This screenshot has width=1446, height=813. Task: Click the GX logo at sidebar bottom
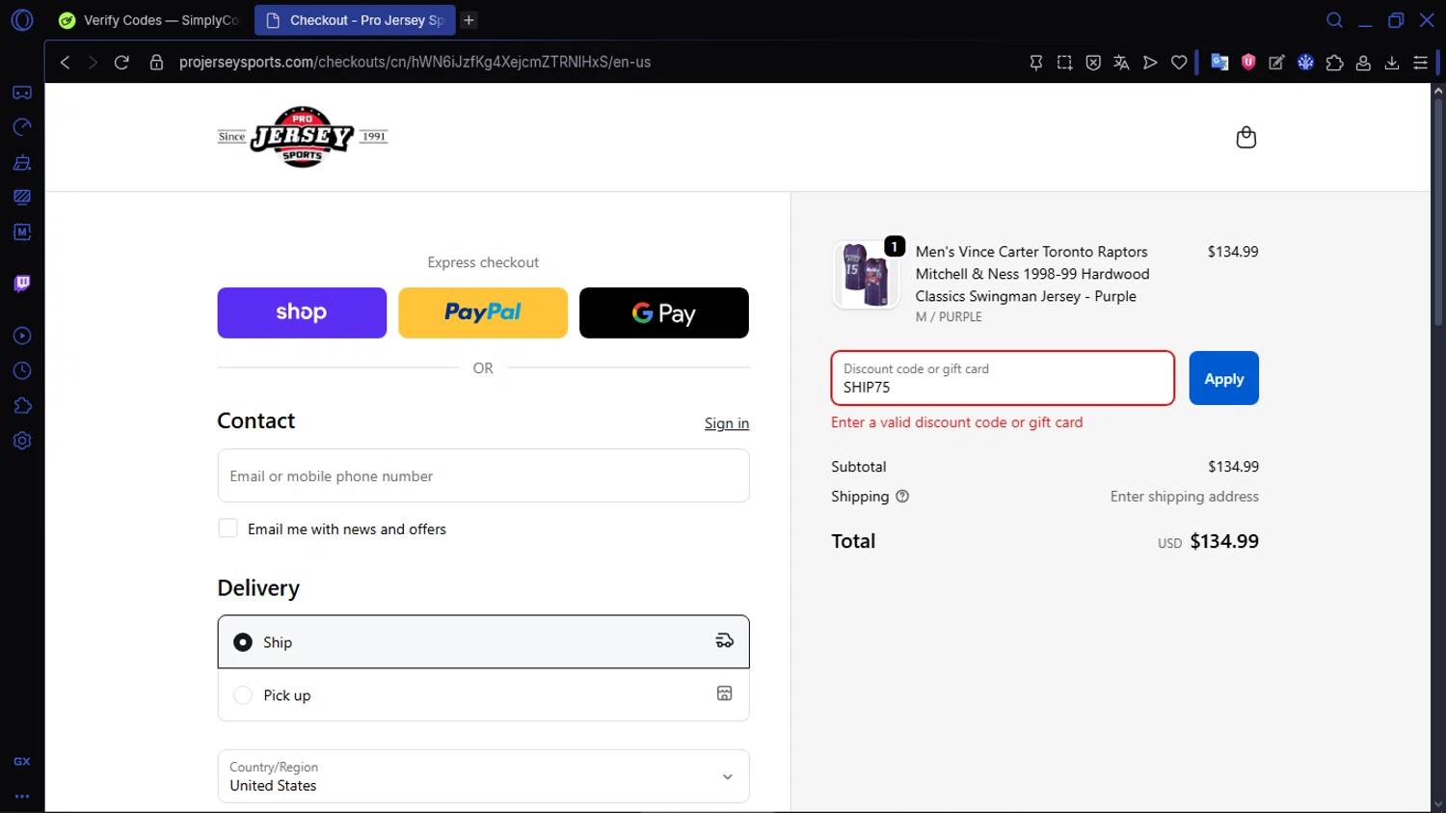(x=22, y=761)
